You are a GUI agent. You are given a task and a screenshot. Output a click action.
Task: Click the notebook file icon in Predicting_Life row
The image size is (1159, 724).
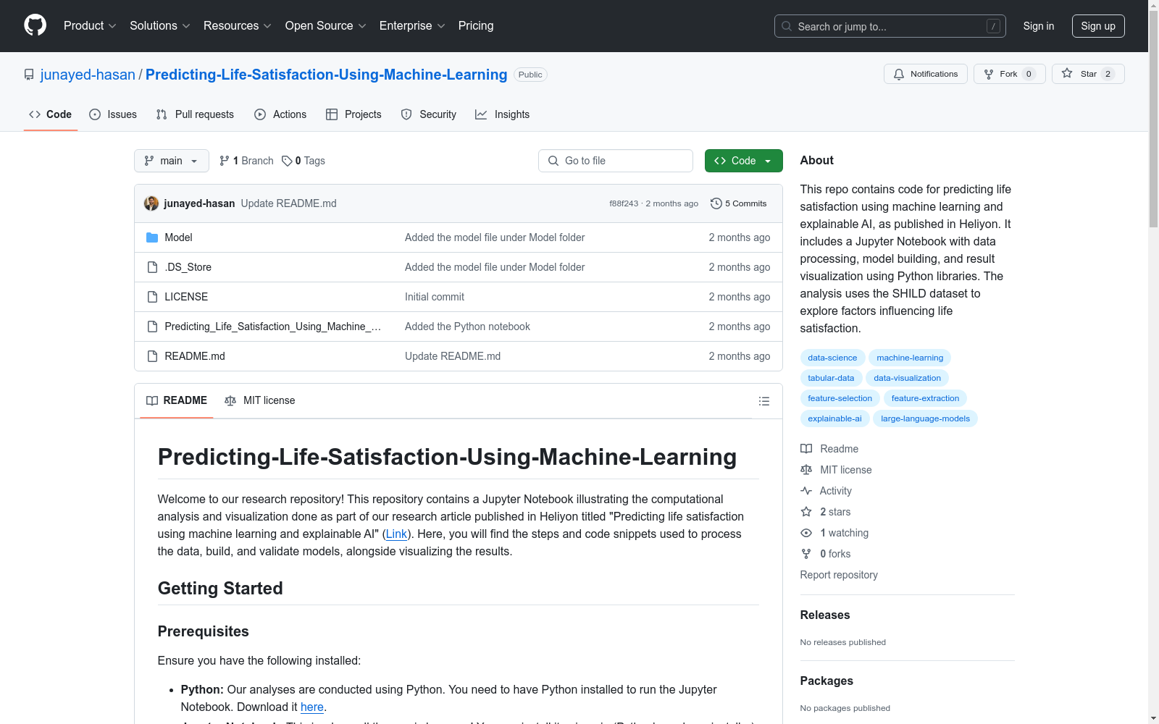[152, 327]
